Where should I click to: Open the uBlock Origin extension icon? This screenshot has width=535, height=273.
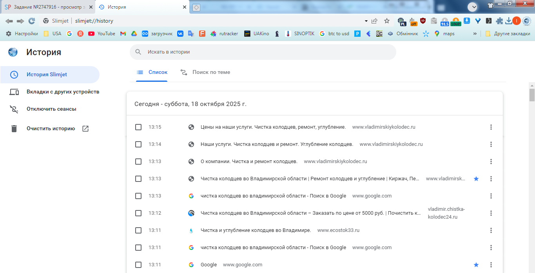[423, 21]
